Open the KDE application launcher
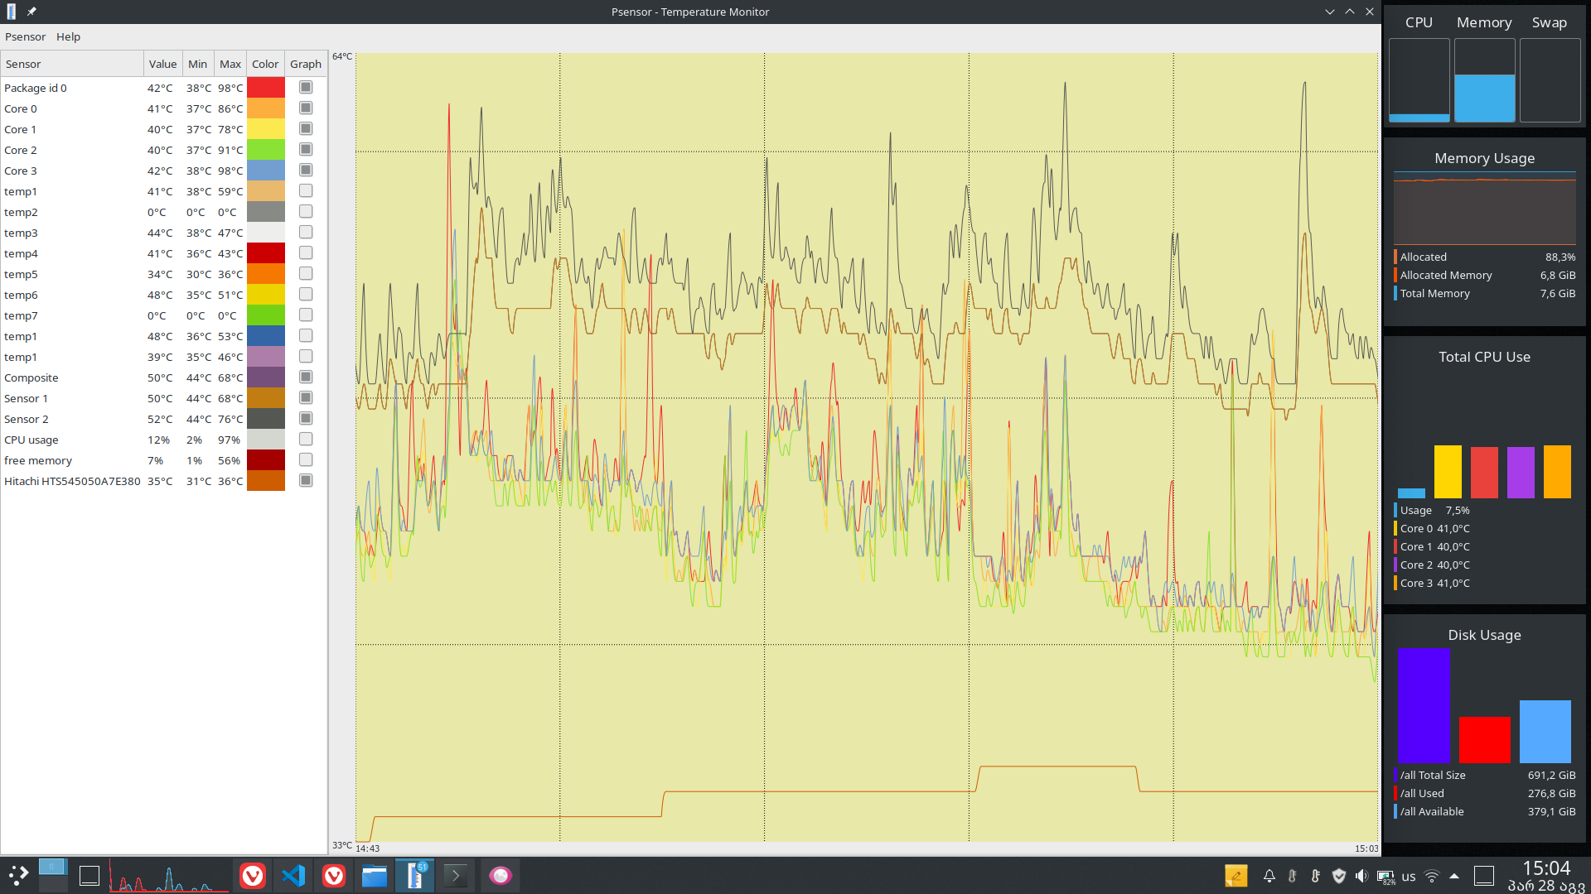This screenshot has width=1591, height=894. tap(18, 875)
